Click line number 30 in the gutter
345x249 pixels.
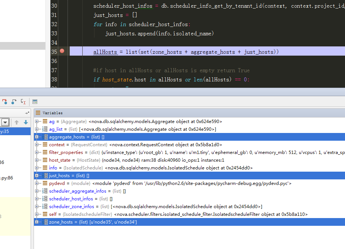click(54, 6)
